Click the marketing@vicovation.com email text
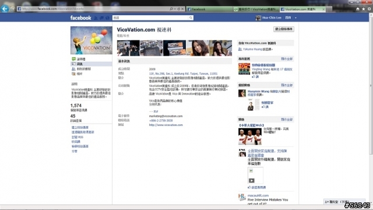This screenshot has height=210, width=373. click(x=166, y=116)
